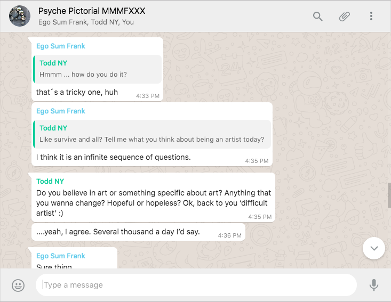Click the Type a message field

coord(196,285)
